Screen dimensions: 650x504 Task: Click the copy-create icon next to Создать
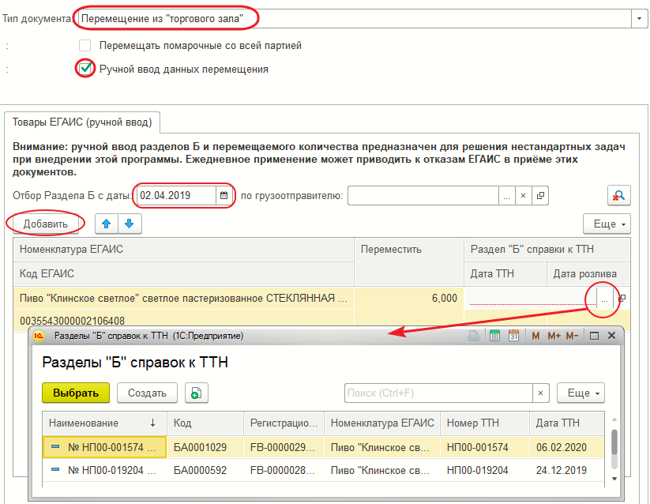pos(195,393)
